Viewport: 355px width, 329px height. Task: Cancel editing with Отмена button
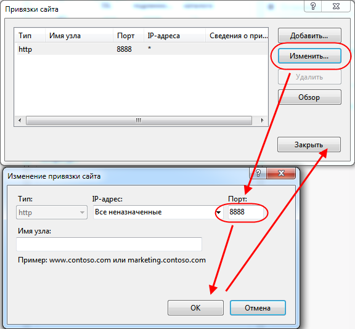pos(258,307)
